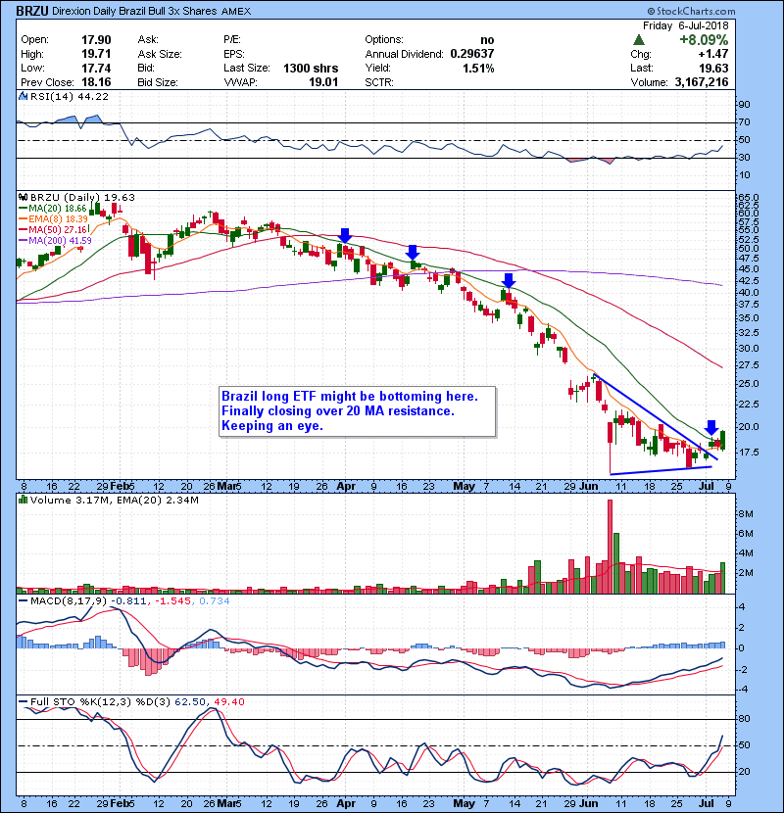Click the Open value 17.90
Image resolution: width=784 pixels, height=813 pixels.
(x=96, y=40)
